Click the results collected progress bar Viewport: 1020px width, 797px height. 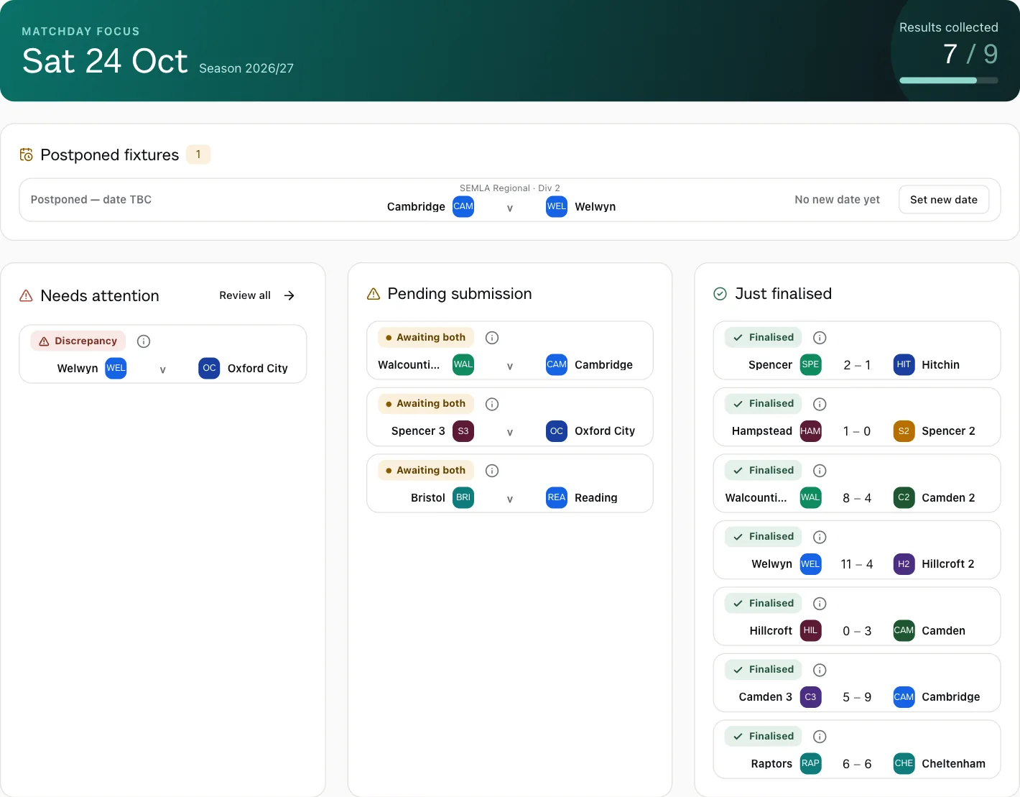point(949,80)
